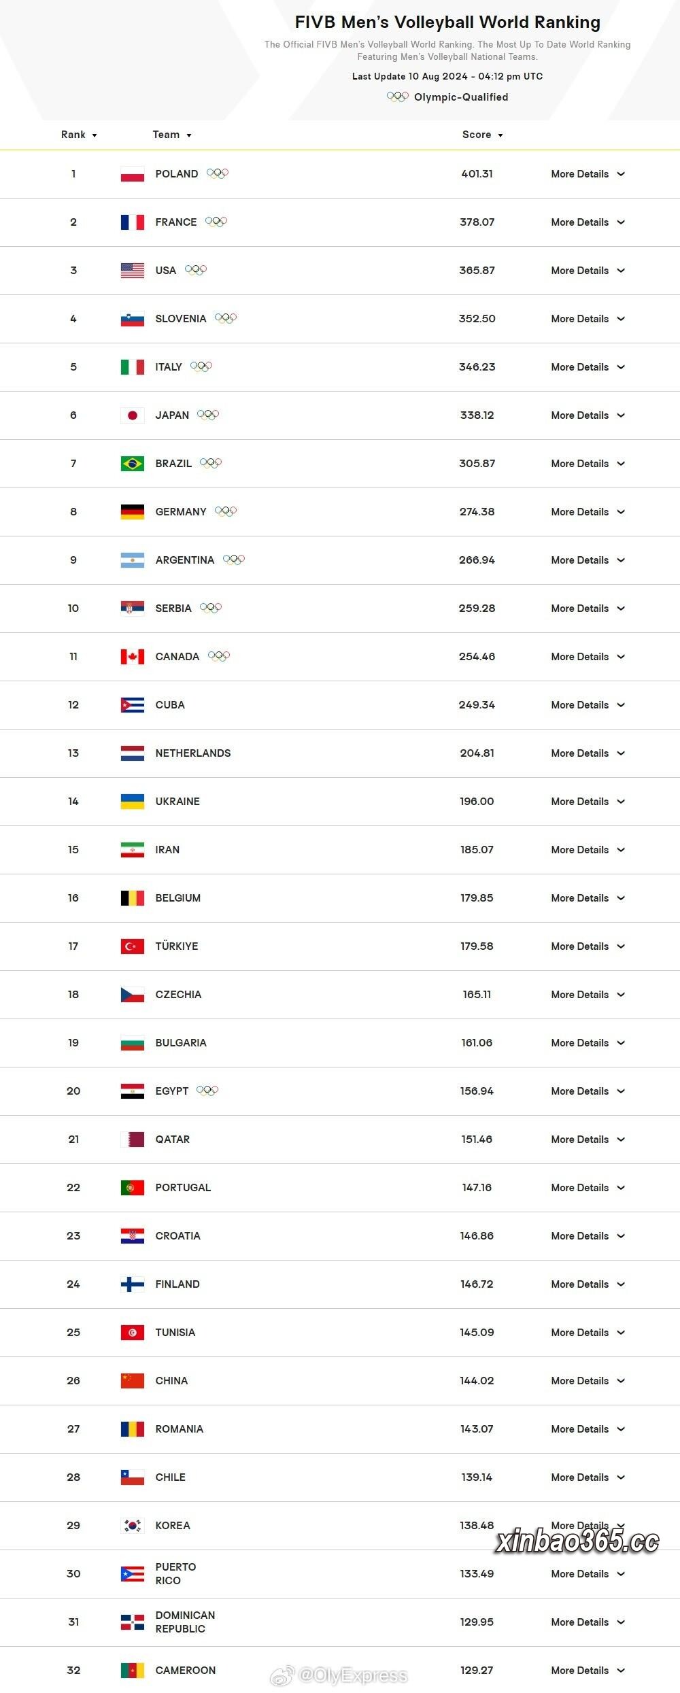The image size is (680, 1693).
Task: Open the DOMINICAN REPUBLIC team entry
Action: 185,1622
